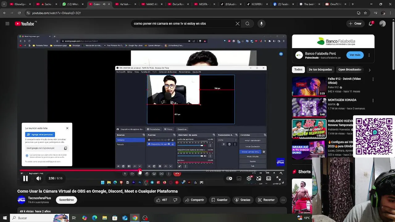Pause the video playback

[25, 178]
